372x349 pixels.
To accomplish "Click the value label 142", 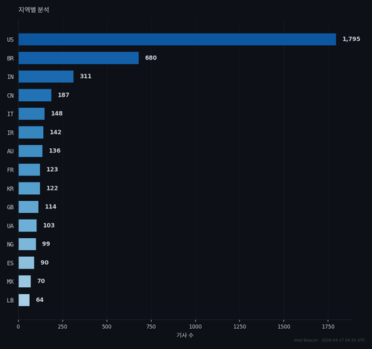I will pos(56,132).
